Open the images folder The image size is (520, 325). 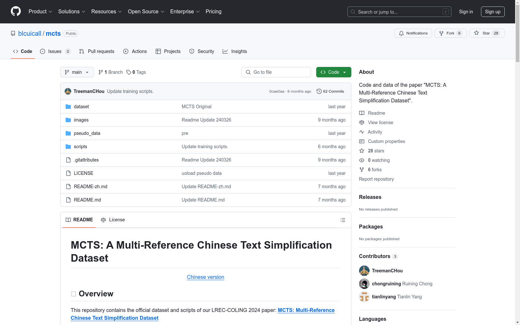[81, 120]
